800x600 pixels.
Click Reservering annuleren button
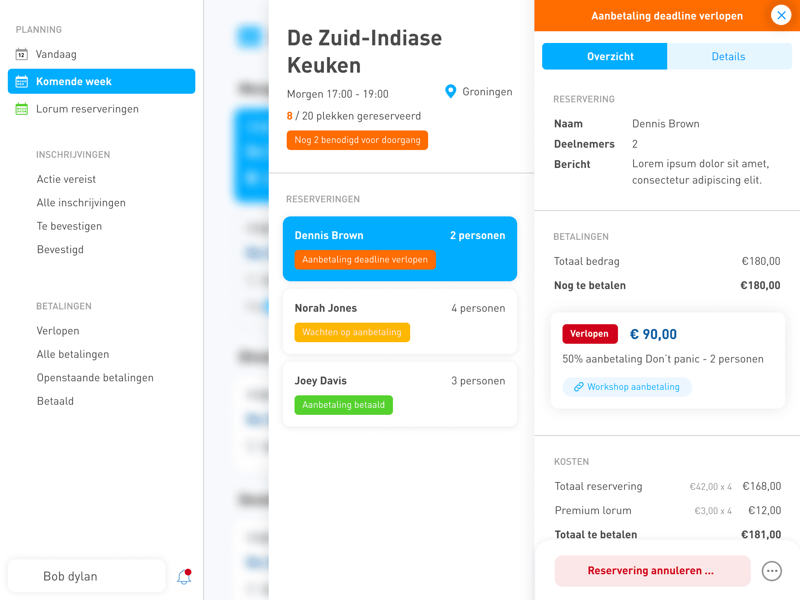coord(652,571)
